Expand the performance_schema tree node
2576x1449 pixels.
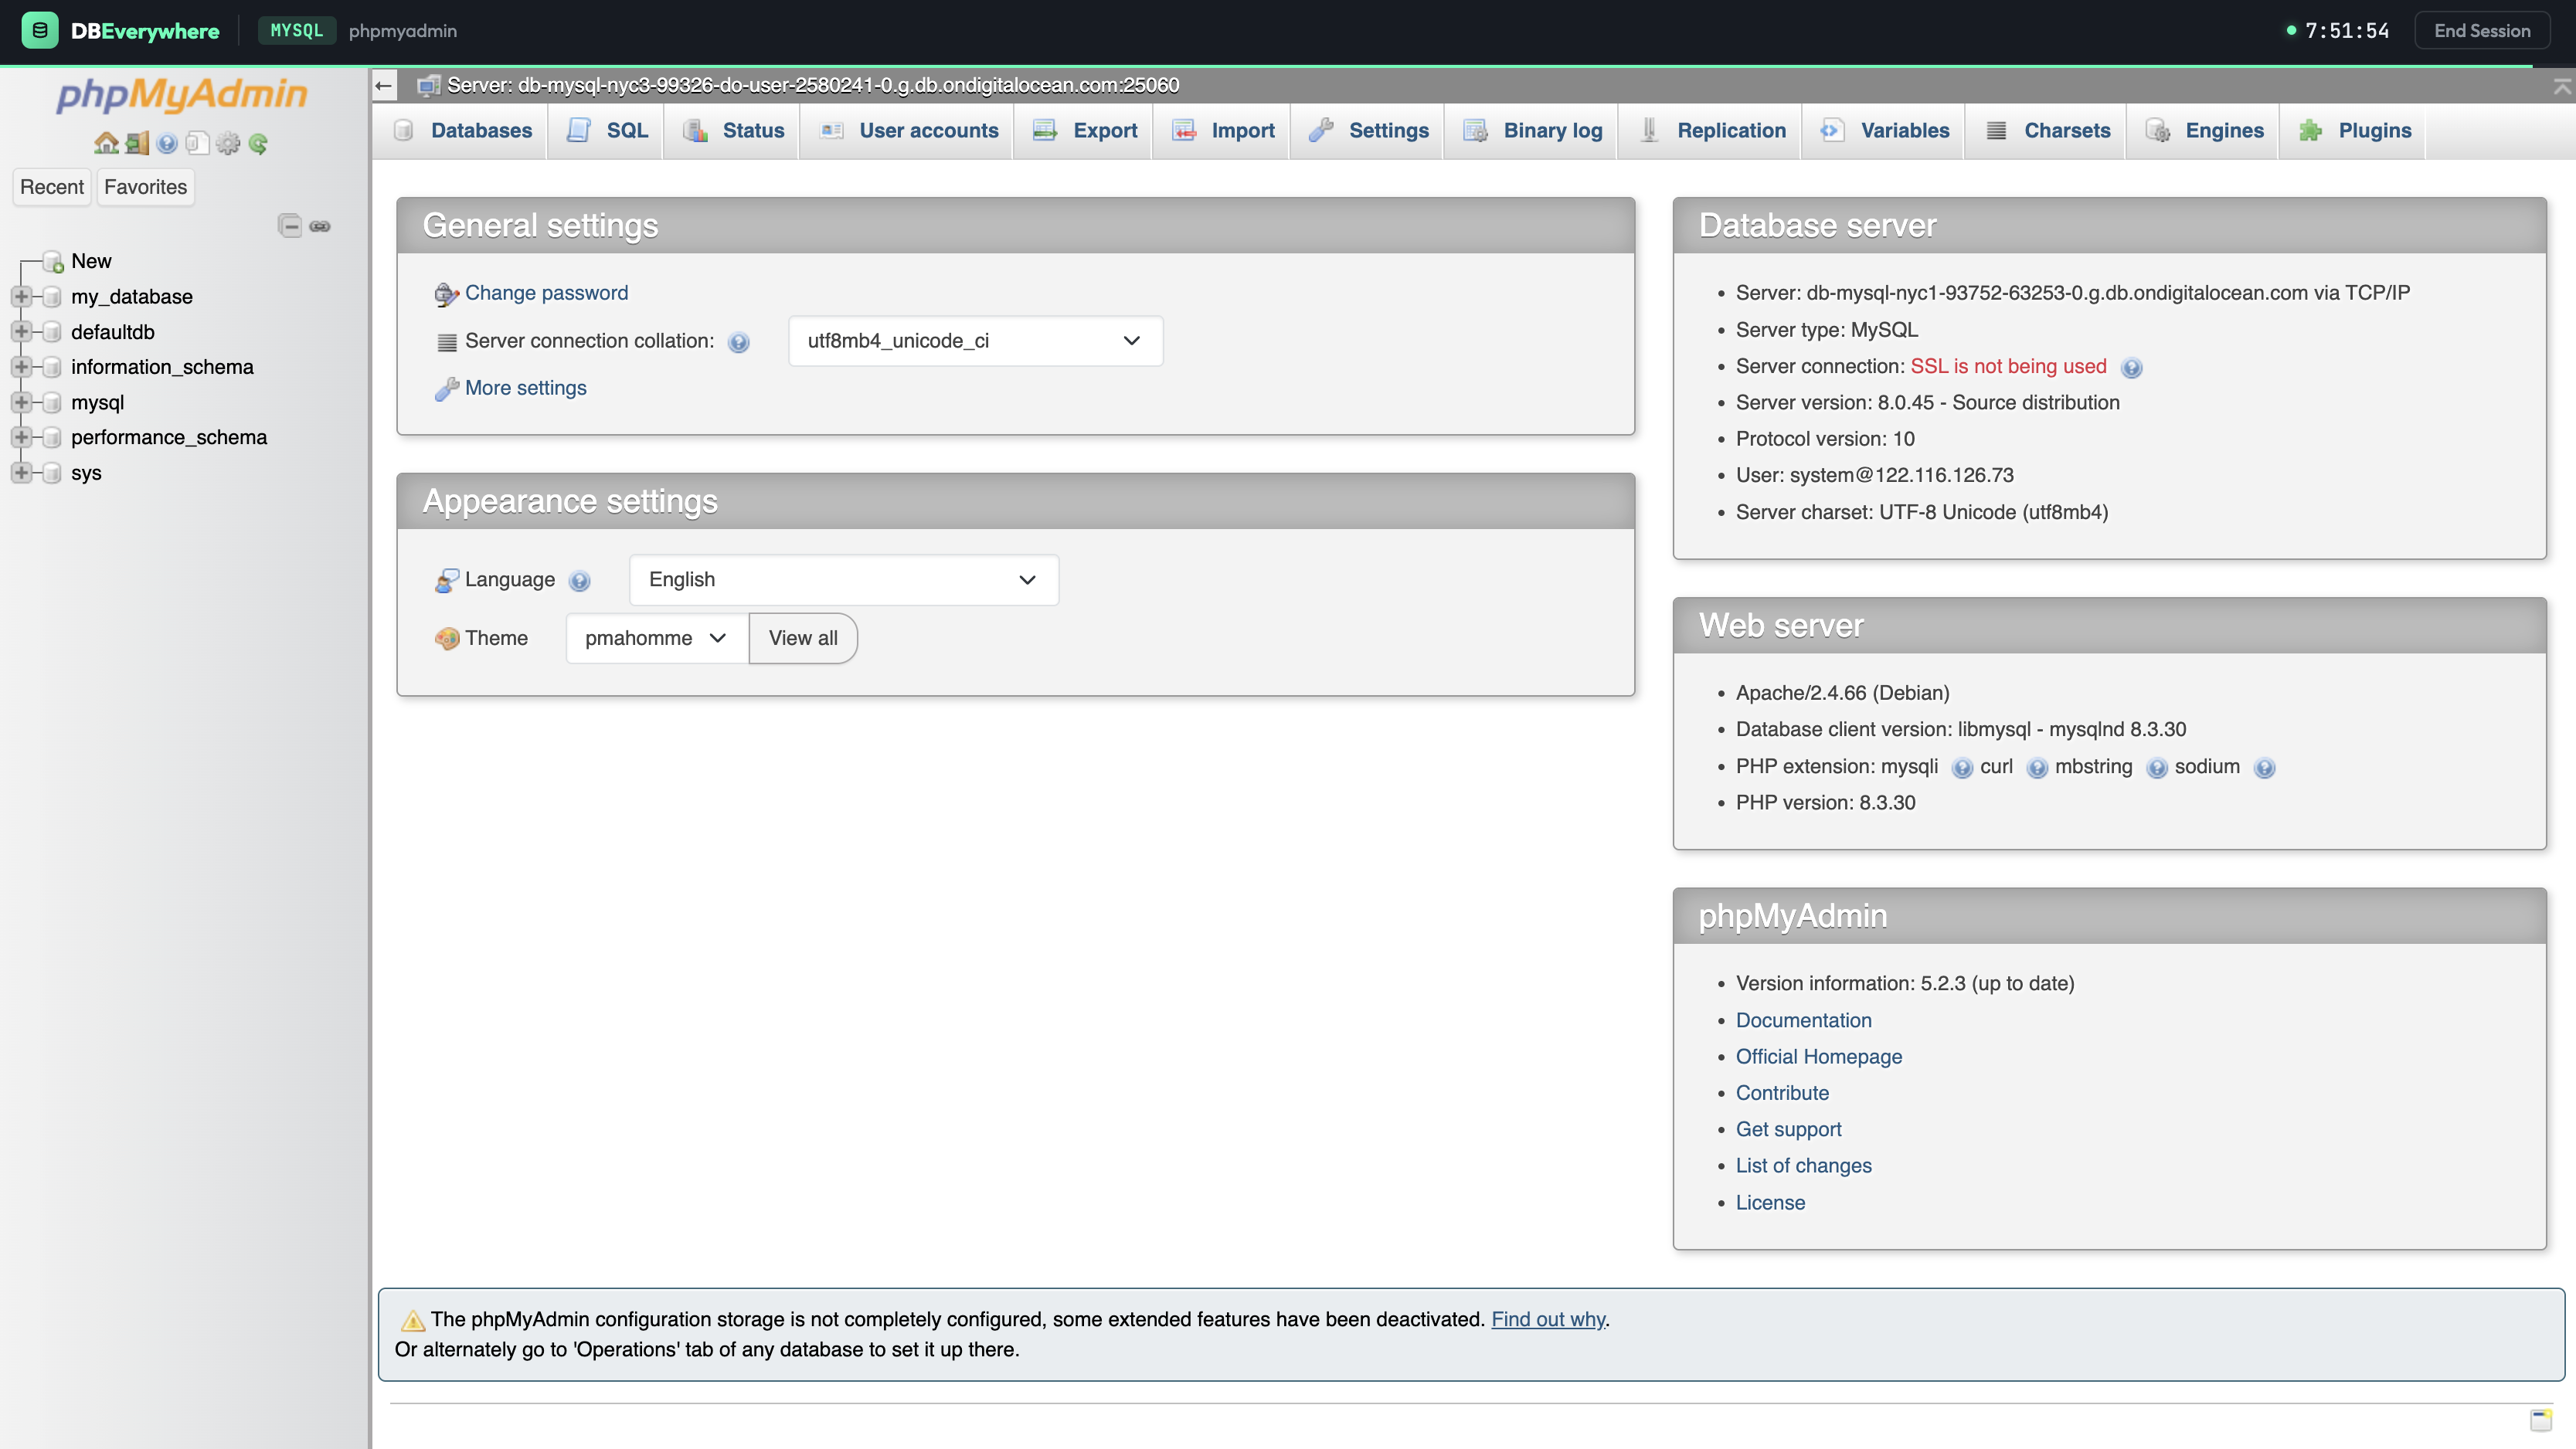(x=21, y=437)
